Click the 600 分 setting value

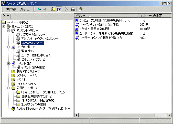pos(144,25)
